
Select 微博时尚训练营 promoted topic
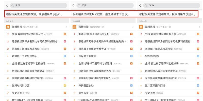21,85
